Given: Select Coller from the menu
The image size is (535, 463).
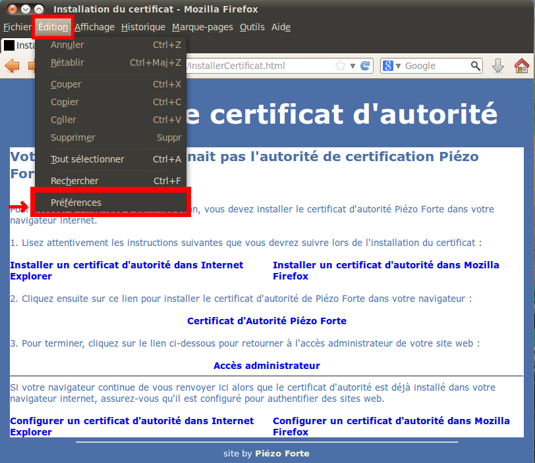Looking at the screenshot, I should tap(111, 120).
